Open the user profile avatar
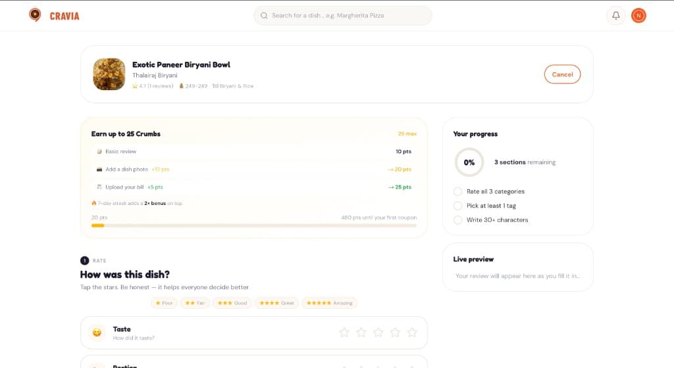The width and height of the screenshot is (674, 368). point(638,15)
